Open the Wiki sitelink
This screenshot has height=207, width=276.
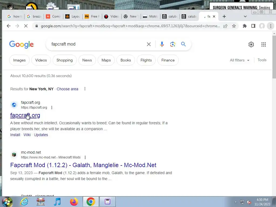[27, 135]
